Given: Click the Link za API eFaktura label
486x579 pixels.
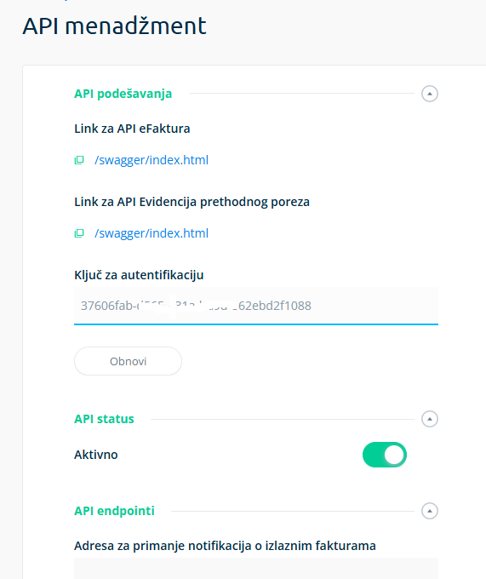Looking at the screenshot, I should pos(132,129).
